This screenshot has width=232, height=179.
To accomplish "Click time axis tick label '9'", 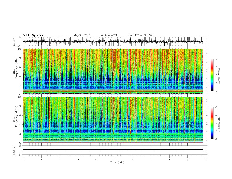I will [x=187, y=159].
